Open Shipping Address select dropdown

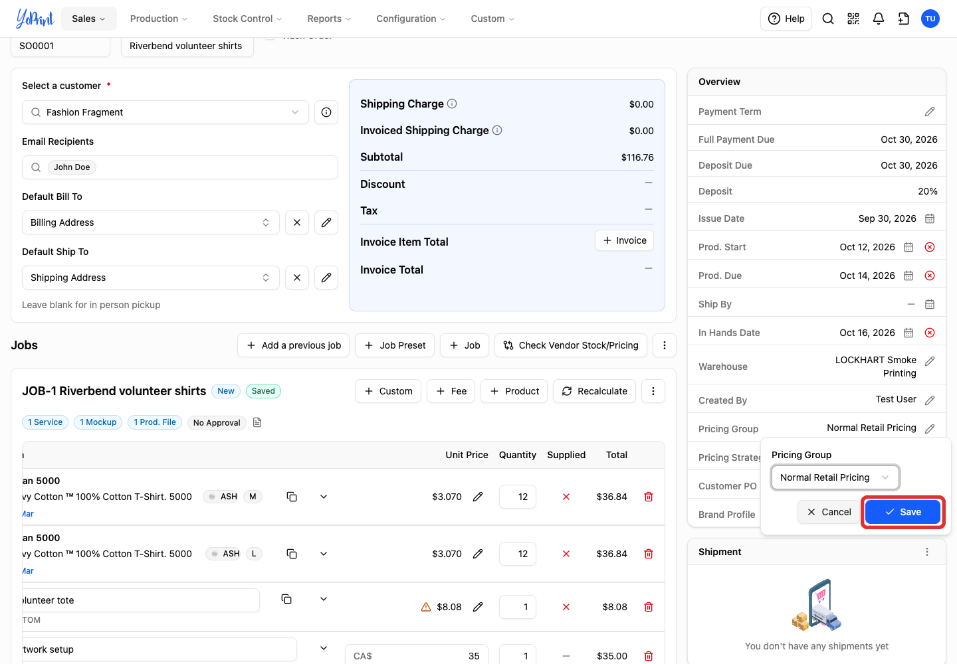(151, 278)
